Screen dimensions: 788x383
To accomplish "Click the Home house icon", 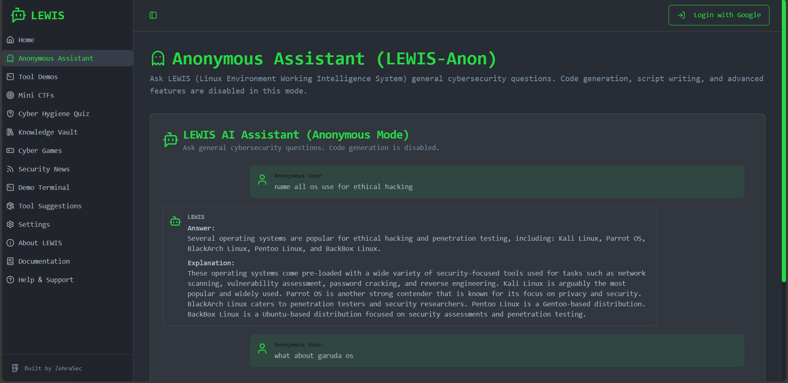I will 10,40.
